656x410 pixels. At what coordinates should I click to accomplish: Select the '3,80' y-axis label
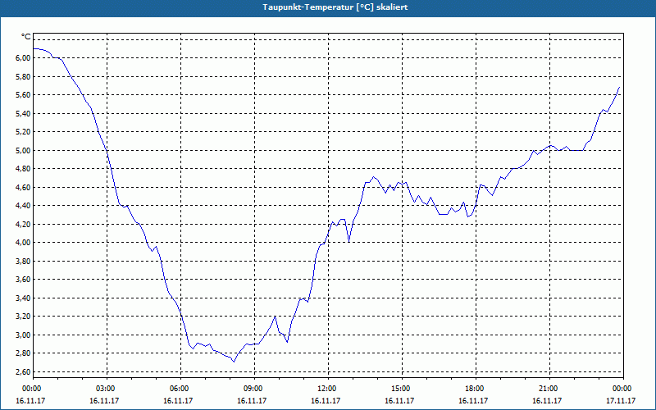[23, 261]
